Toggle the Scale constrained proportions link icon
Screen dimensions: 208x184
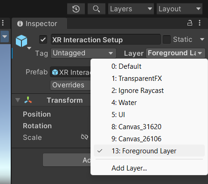point(84,137)
